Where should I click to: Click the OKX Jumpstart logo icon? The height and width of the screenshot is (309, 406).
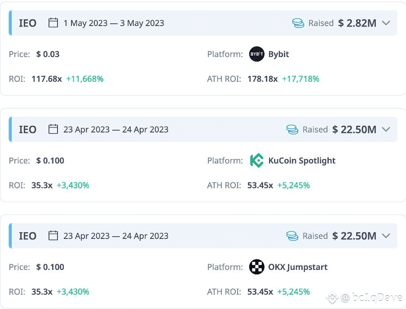(x=257, y=267)
